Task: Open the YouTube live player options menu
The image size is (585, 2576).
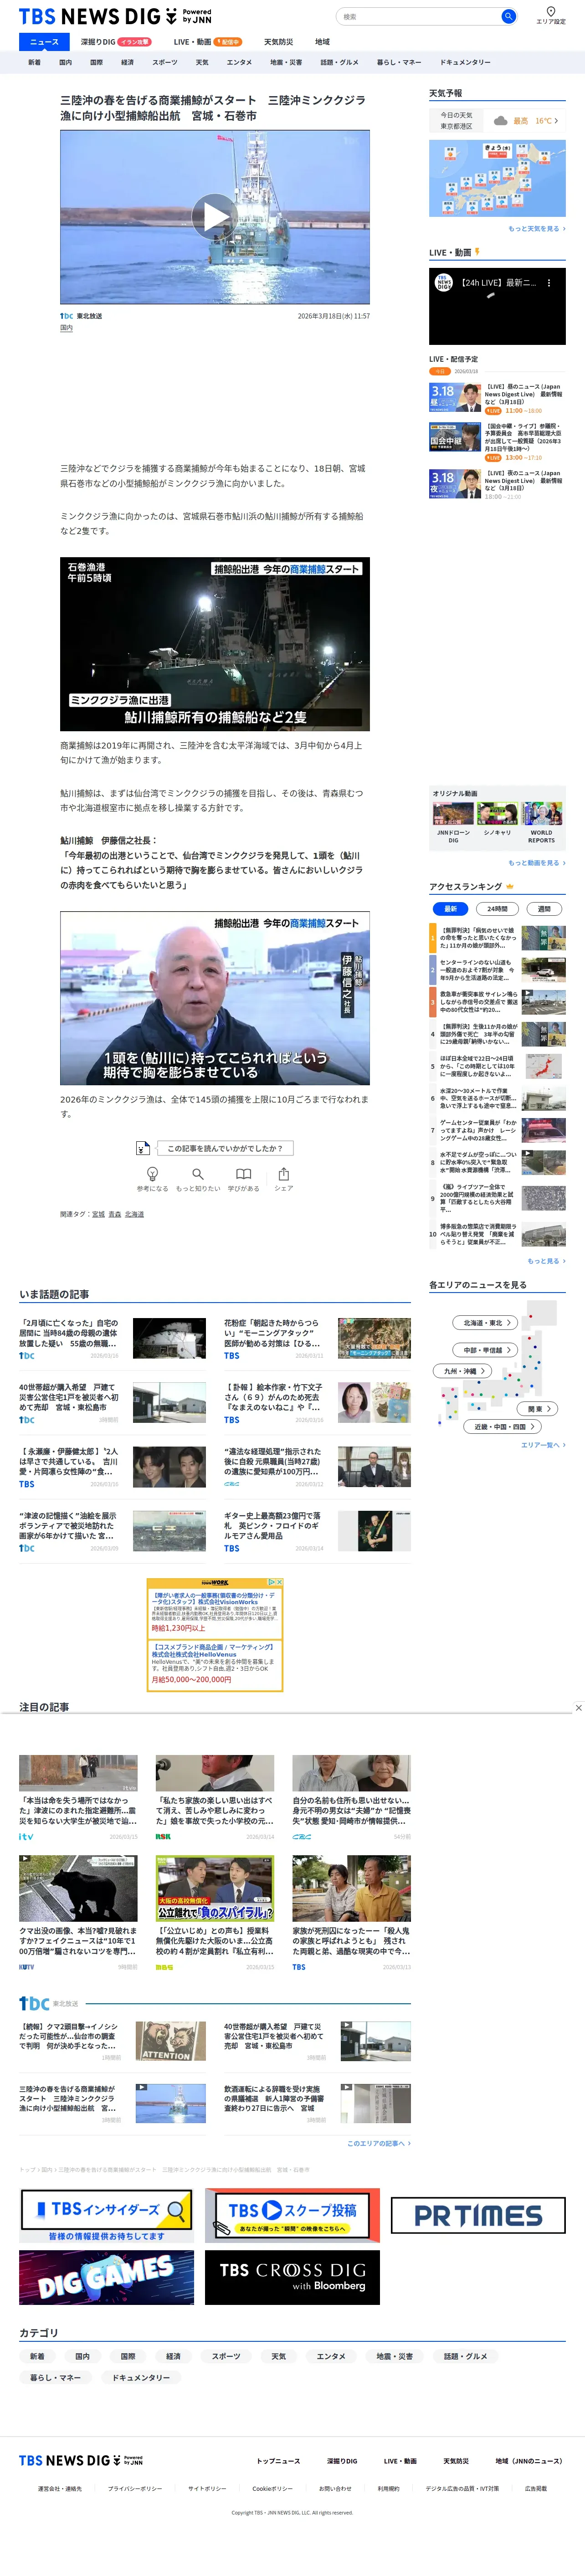Action: [x=548, y=283]
